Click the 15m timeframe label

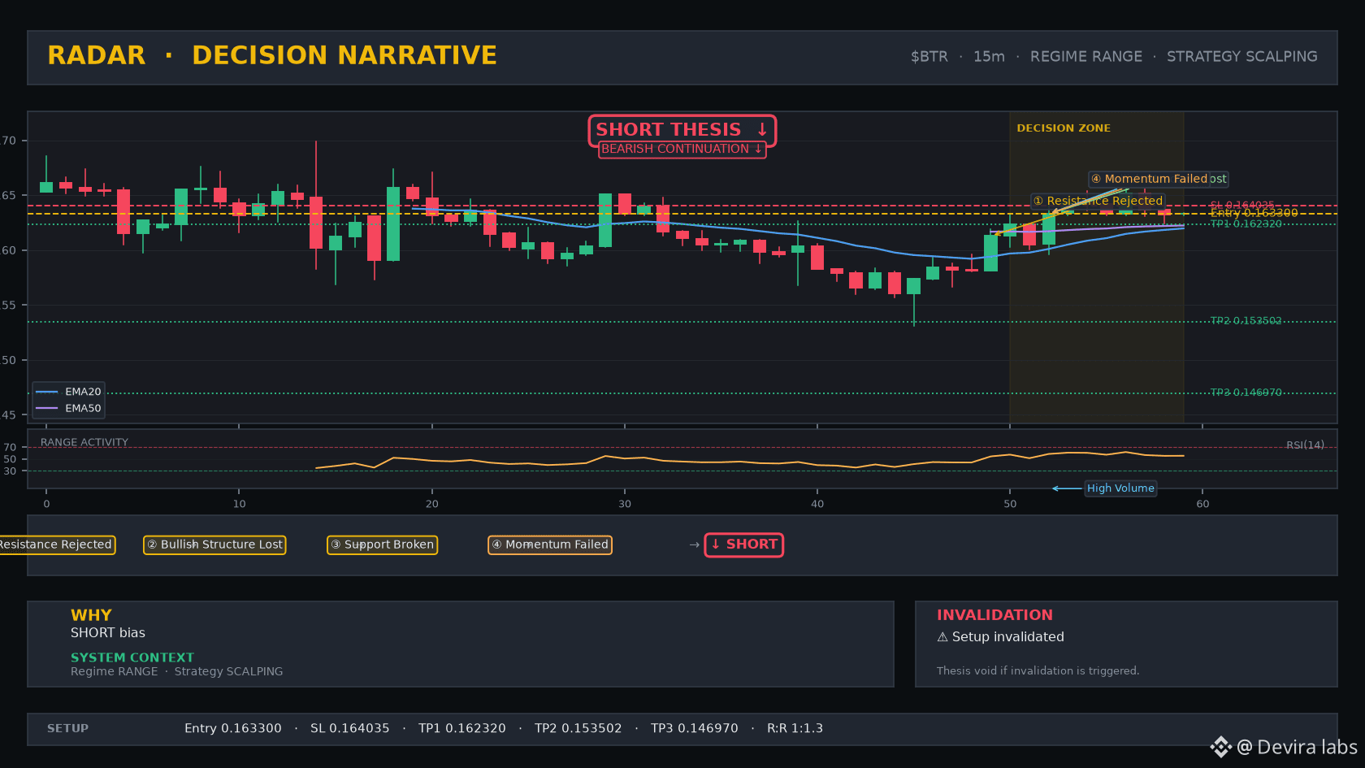[x=989, y=57]
